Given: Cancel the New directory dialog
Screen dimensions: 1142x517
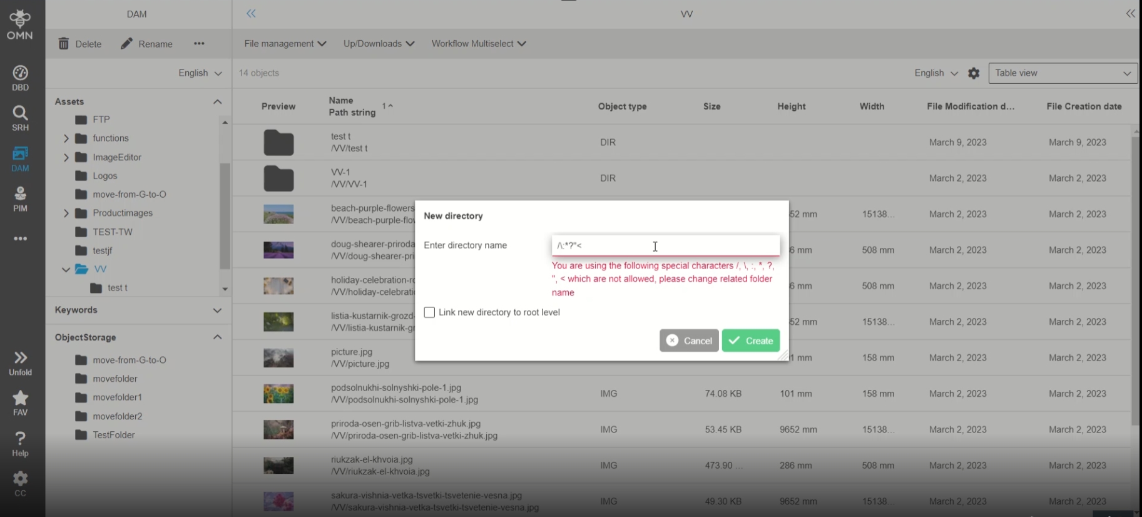Looking at the screenshot, I should (x=689, y=340).
